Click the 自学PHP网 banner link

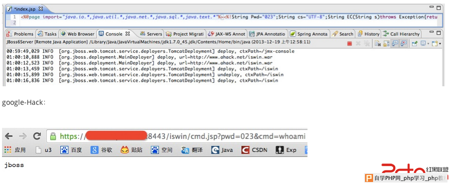[407, 178]
